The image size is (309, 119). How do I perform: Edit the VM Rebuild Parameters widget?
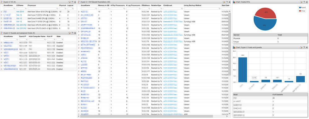tap(224, 2)
